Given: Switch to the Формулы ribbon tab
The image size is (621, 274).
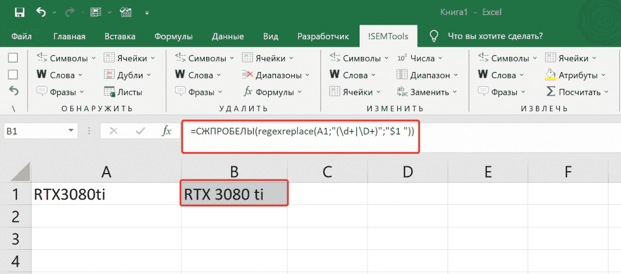Looking at the screenshot, I should pyautogui.click(x=173, y=36).
